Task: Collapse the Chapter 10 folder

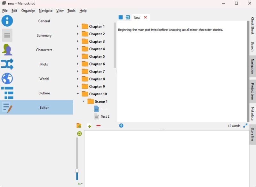Action: pyautogui.click(x=77, y=94)
